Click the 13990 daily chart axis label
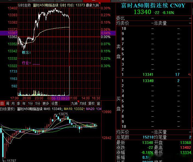This screenshot has height=162, width=193. coord(107,112)
